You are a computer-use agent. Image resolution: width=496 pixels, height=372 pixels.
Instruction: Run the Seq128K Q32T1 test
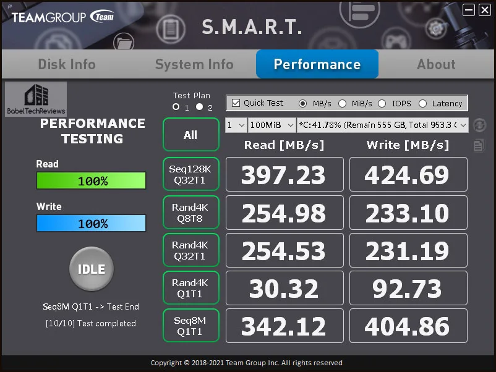190,174
